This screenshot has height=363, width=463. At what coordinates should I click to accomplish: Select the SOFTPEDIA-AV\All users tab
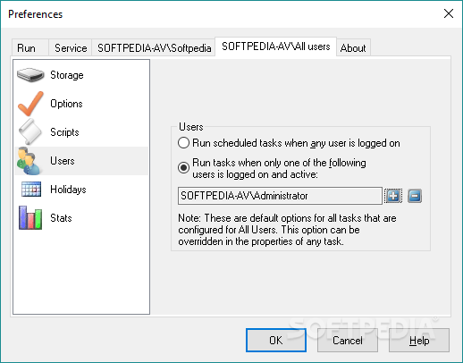click(x=276, y=46)
